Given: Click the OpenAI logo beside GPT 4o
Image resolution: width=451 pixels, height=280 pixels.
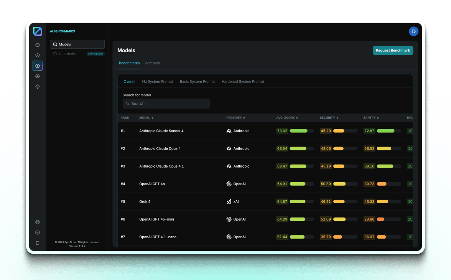Looking at the screenshot, I should [x=229, y=184].
